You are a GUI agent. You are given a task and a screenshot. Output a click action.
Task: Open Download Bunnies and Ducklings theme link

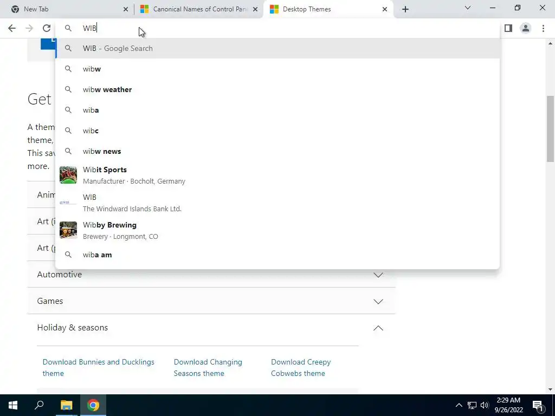coord(99,368)
